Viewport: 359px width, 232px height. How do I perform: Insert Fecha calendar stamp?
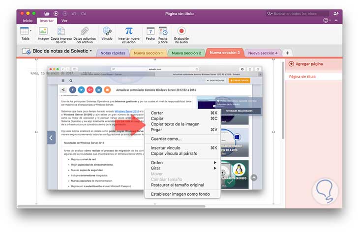tap(150, 33)
